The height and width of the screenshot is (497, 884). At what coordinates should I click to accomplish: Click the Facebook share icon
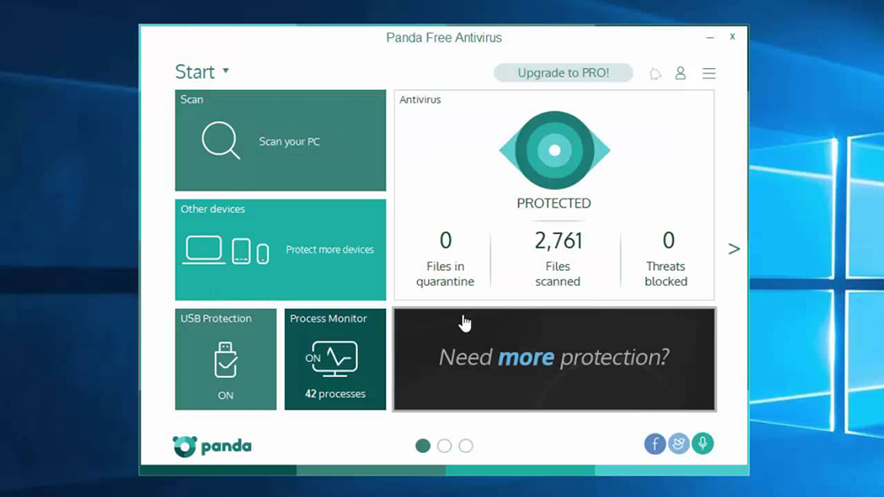(x=655, y=444)
